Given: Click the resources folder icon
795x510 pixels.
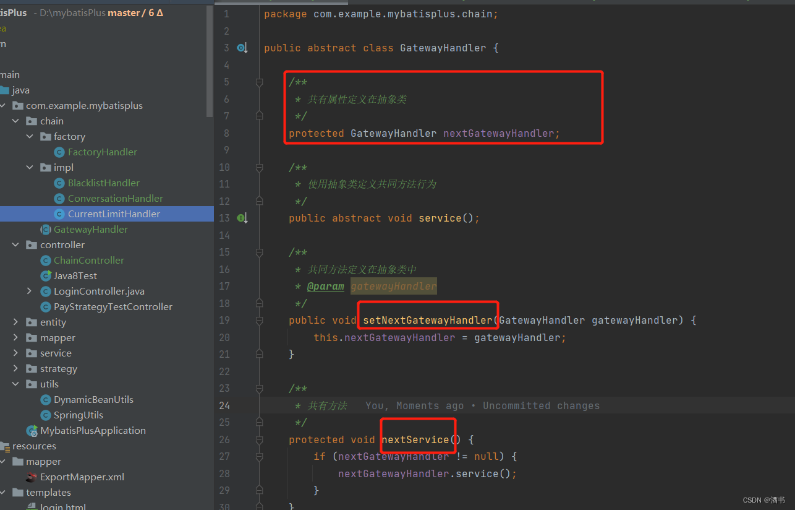Looking at the screenshot, I should (4, 446).
